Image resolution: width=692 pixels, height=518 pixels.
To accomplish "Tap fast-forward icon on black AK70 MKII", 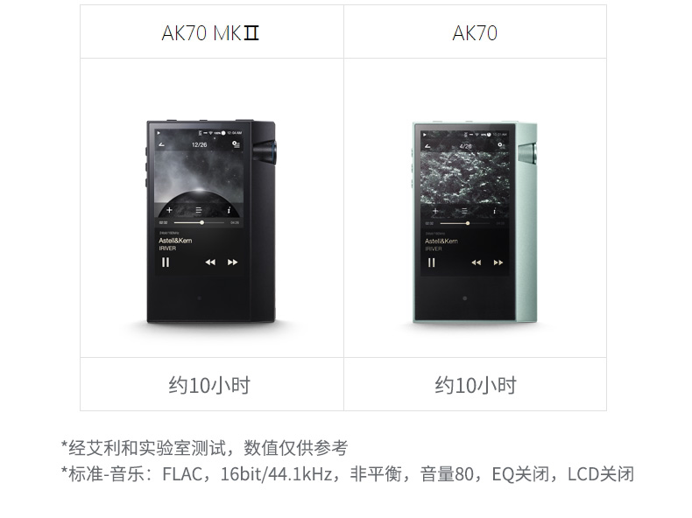I will [x=233, y=262].
